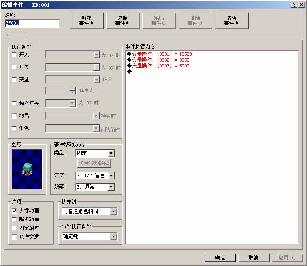The width and height of the screenshot is (307, 266).
Task: Enable the 变量 condition checkbox
Action: 14,80
